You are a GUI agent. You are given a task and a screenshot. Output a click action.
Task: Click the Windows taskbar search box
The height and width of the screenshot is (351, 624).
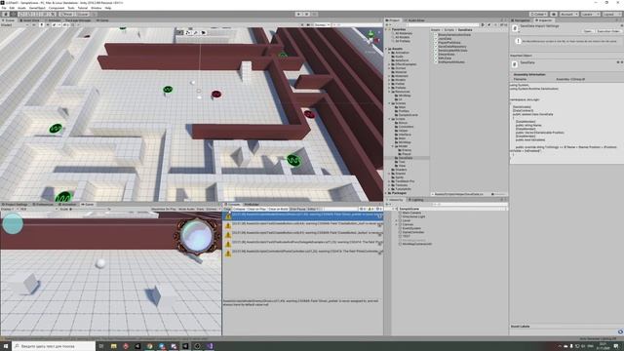coord(54,346)
